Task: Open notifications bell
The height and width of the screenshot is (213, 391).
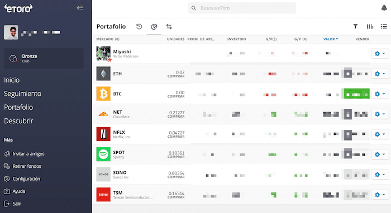Action: 384,8
